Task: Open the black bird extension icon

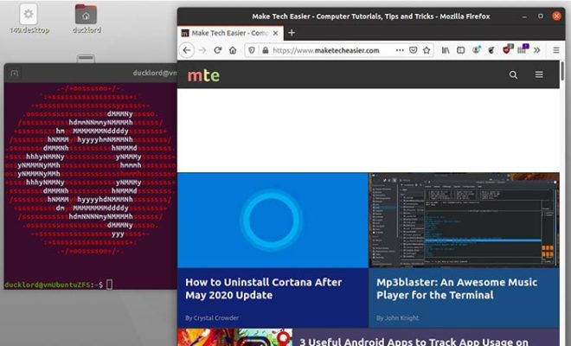Action: (491, 50)
